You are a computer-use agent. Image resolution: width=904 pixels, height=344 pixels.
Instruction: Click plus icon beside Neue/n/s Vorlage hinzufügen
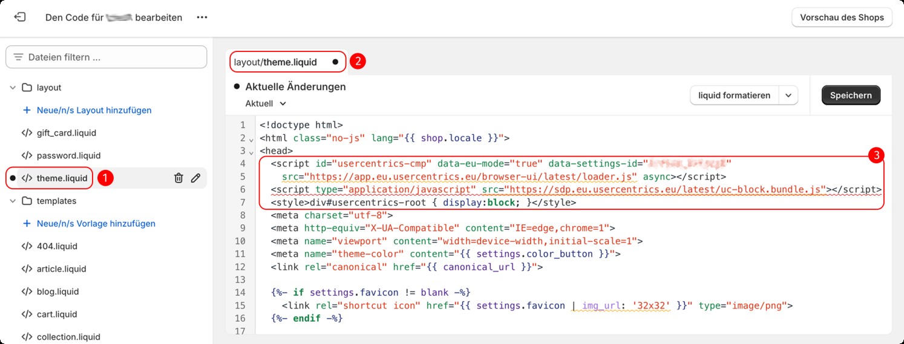pos(27,224)
